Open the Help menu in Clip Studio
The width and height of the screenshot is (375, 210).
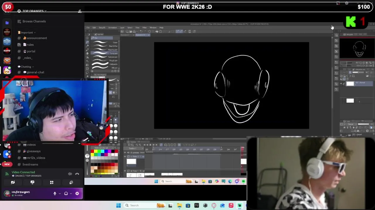pos(161,28)
